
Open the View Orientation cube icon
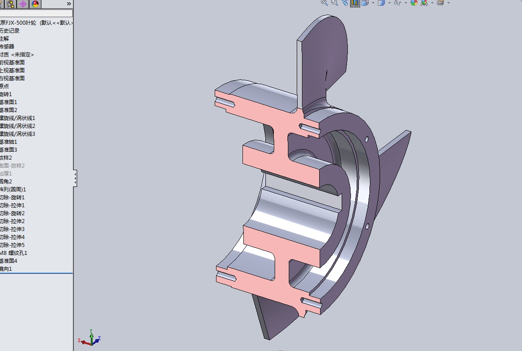click(365, 3)
